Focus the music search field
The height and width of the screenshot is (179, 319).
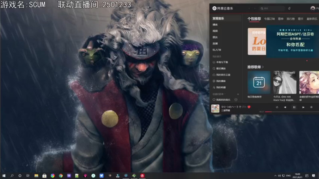point(272,8)
